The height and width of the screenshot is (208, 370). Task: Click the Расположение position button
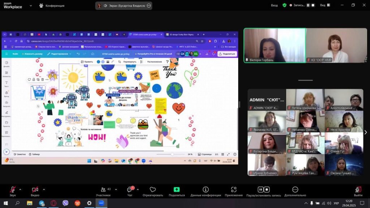[155, 62]
